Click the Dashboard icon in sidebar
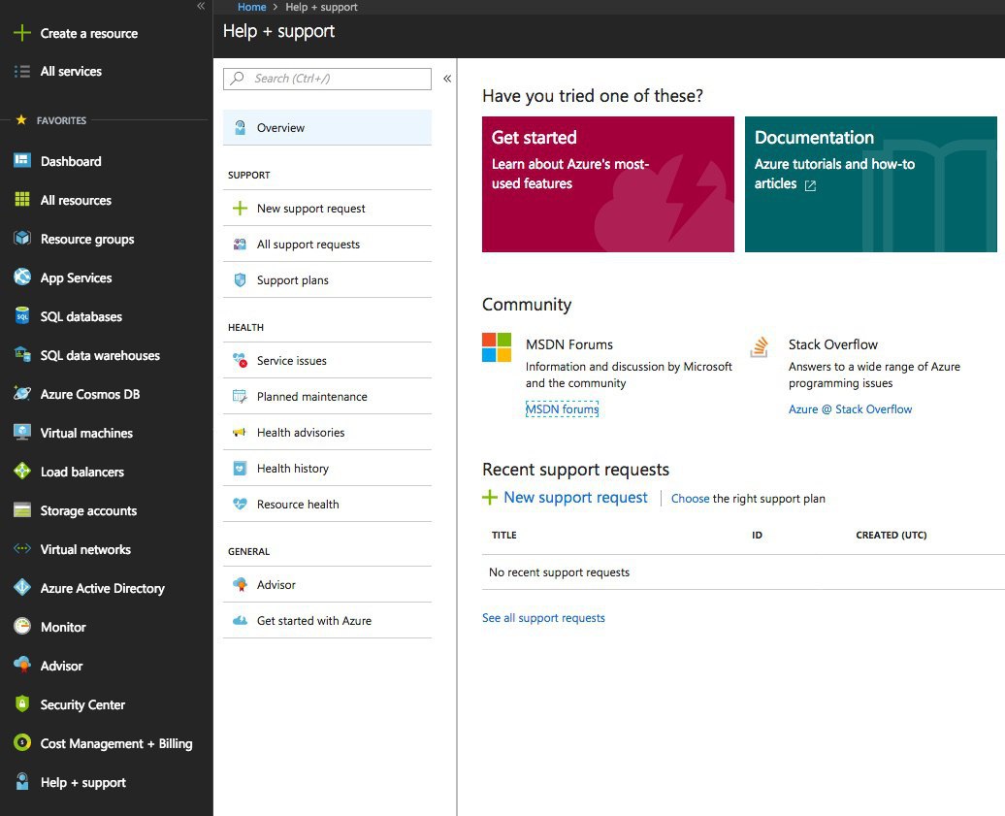This screenshot has width=1005, height=816. click(x=21, y=161)
